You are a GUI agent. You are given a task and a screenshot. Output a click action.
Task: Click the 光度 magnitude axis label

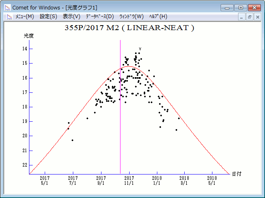[29, 36]
